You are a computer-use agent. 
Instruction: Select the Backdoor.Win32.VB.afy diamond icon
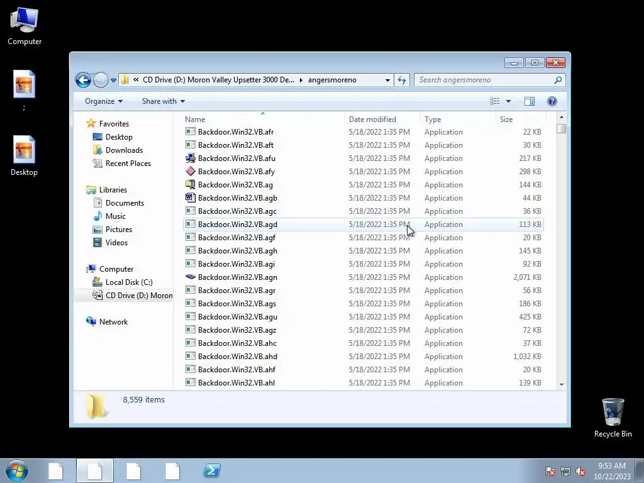(190, 171)
